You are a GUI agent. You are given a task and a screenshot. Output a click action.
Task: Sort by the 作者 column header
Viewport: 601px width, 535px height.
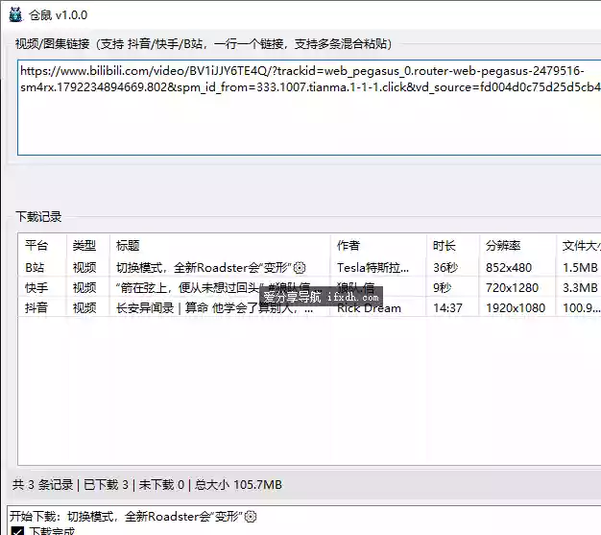349,246
